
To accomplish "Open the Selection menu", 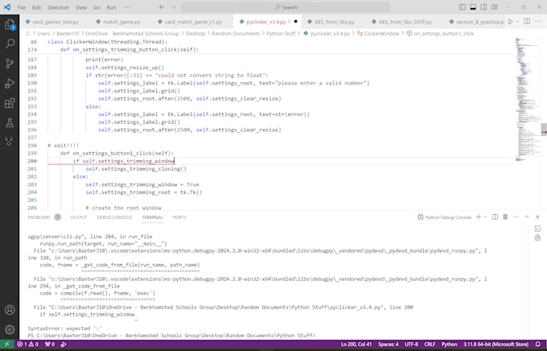I will pyautogui.click(x=58, y=7).
